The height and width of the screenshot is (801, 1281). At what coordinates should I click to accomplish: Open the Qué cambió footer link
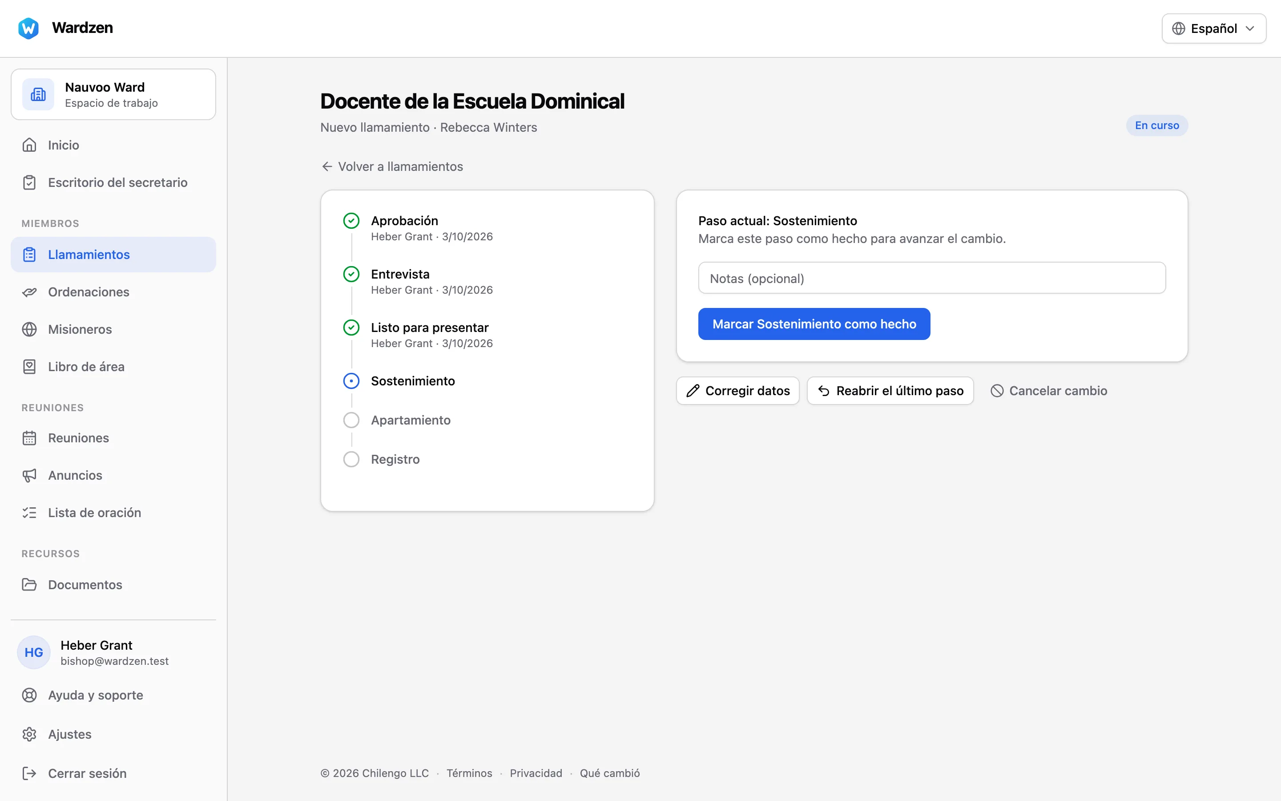point(610,773)
